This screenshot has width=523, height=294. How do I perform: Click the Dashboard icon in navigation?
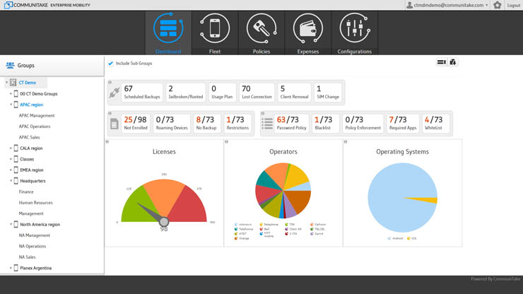(168, 30)
